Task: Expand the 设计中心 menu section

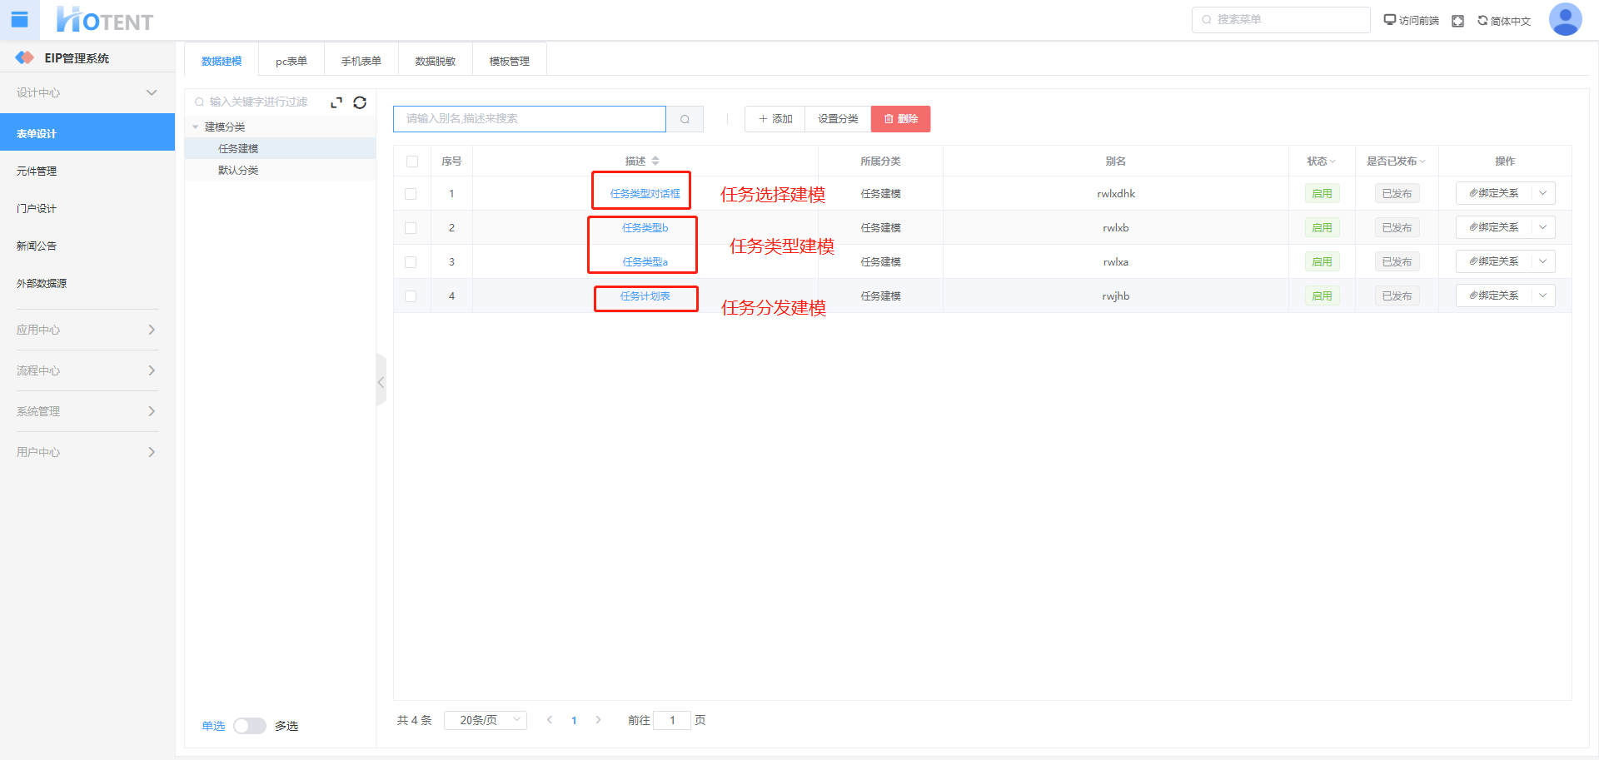Action: (87, 92)
